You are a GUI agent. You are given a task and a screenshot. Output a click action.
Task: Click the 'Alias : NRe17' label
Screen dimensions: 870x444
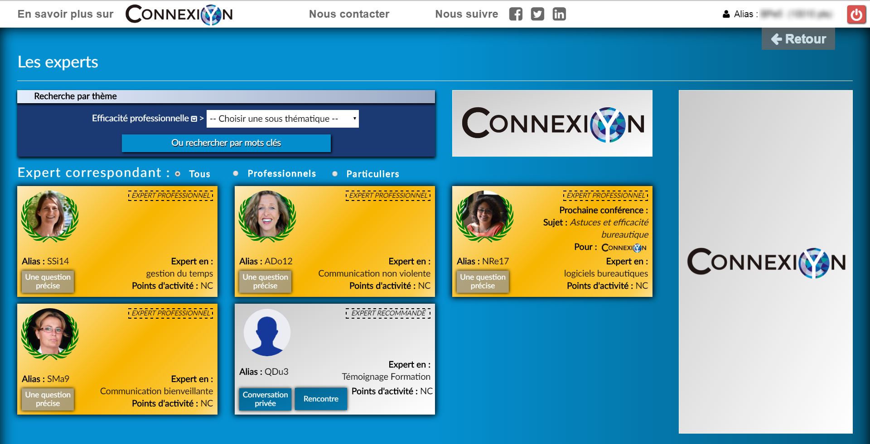pos(483,261)
